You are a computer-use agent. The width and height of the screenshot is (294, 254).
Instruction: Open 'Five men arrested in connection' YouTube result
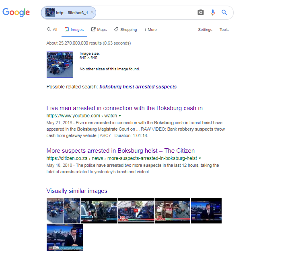pyautogui.click(x=127, y=108)
